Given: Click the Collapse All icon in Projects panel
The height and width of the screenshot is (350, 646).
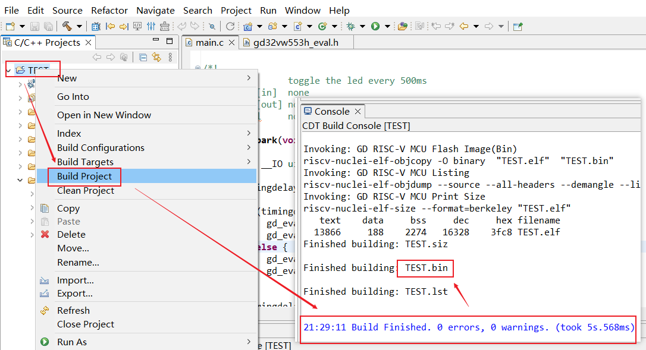Looking at the screenshot, I should pyautogui.click(x=143, y=57).
